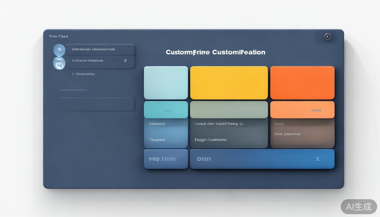
Task: Click the X icon in the wide blue bar
Action: [318, 159]
